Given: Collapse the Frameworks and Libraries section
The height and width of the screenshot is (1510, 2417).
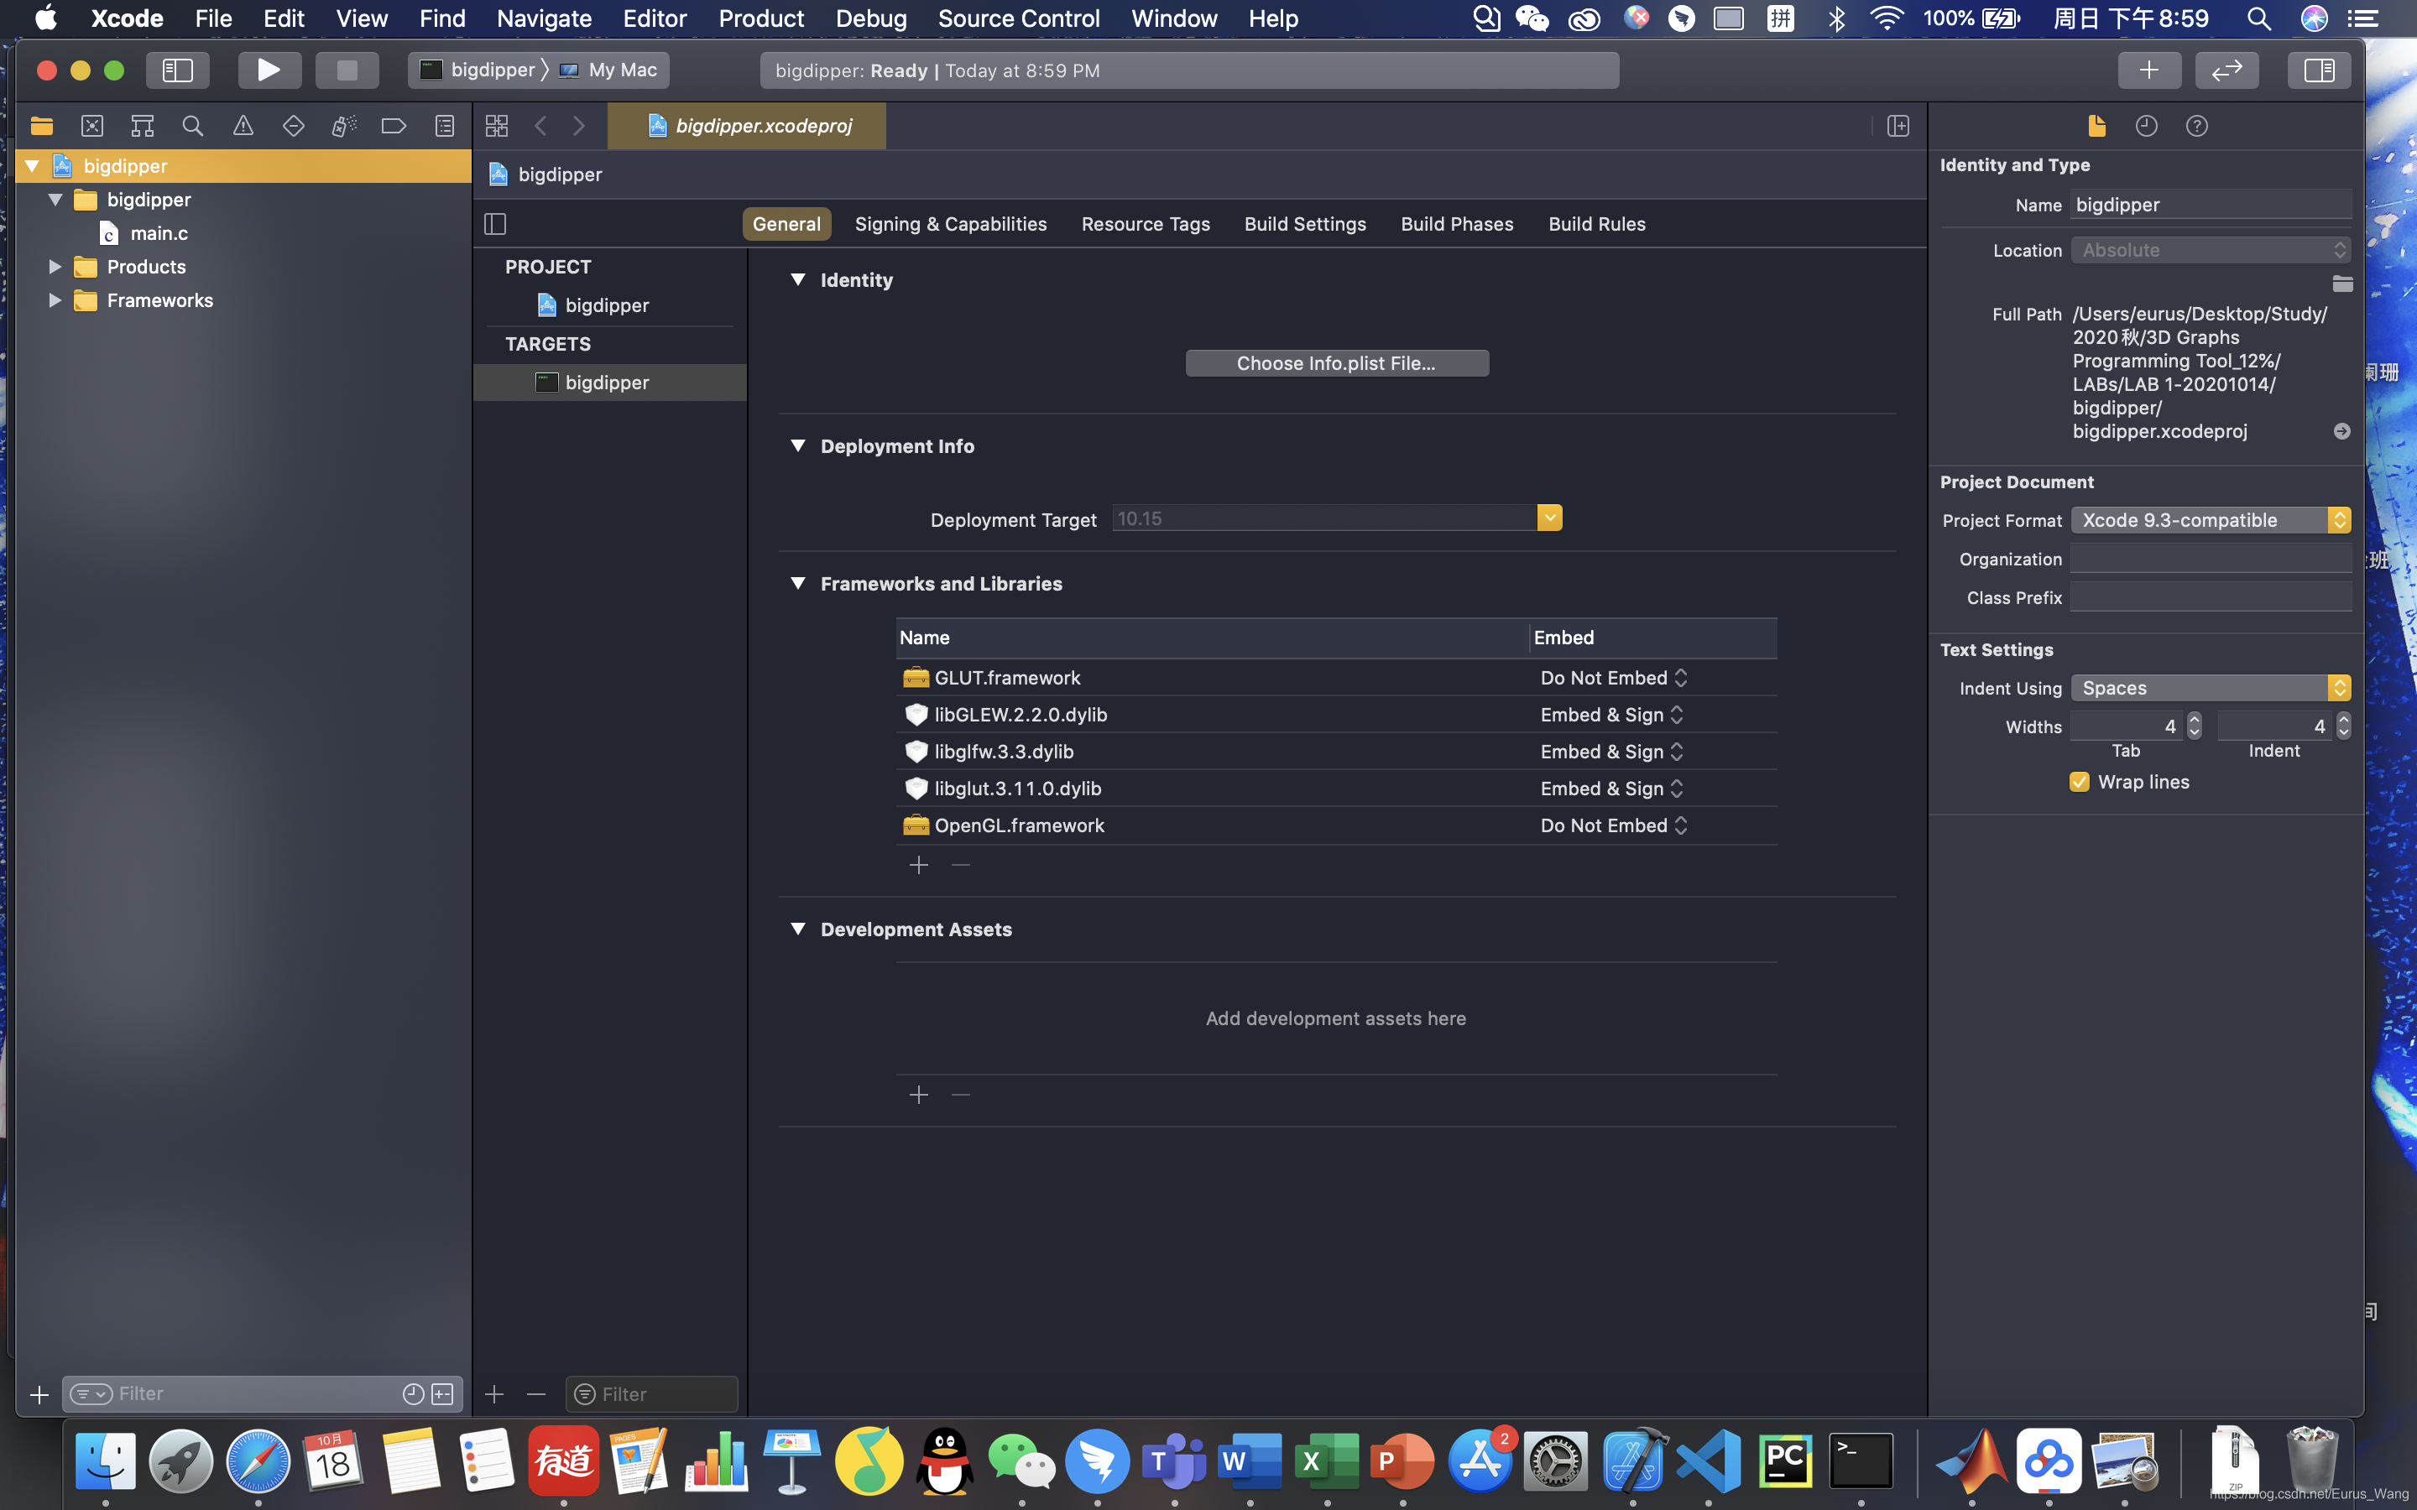Looking at the screenshot, I should pos(798,583).
